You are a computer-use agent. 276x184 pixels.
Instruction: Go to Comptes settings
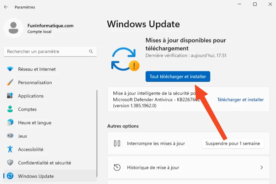(x=50, y=109)
